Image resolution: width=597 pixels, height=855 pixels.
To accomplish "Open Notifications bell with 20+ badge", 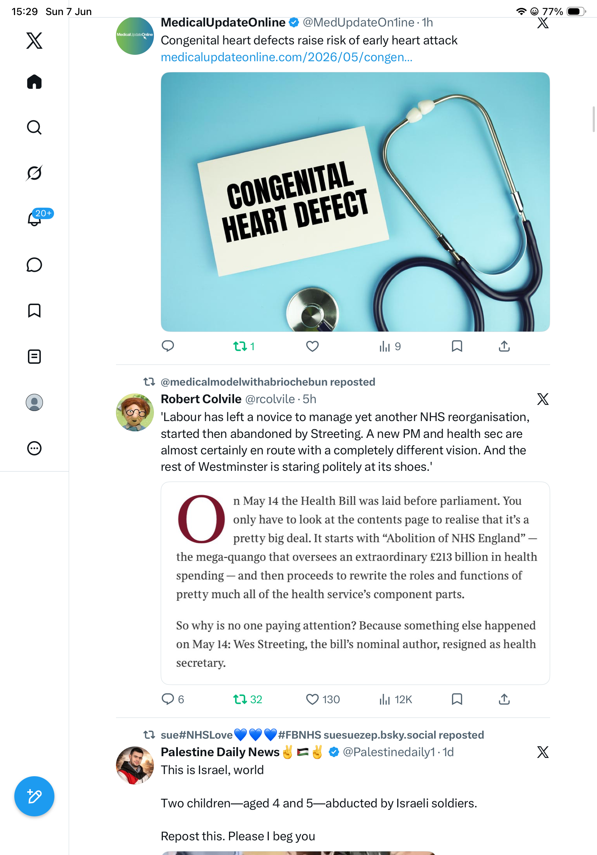I will pyautogui.click(x=34, y=219).
